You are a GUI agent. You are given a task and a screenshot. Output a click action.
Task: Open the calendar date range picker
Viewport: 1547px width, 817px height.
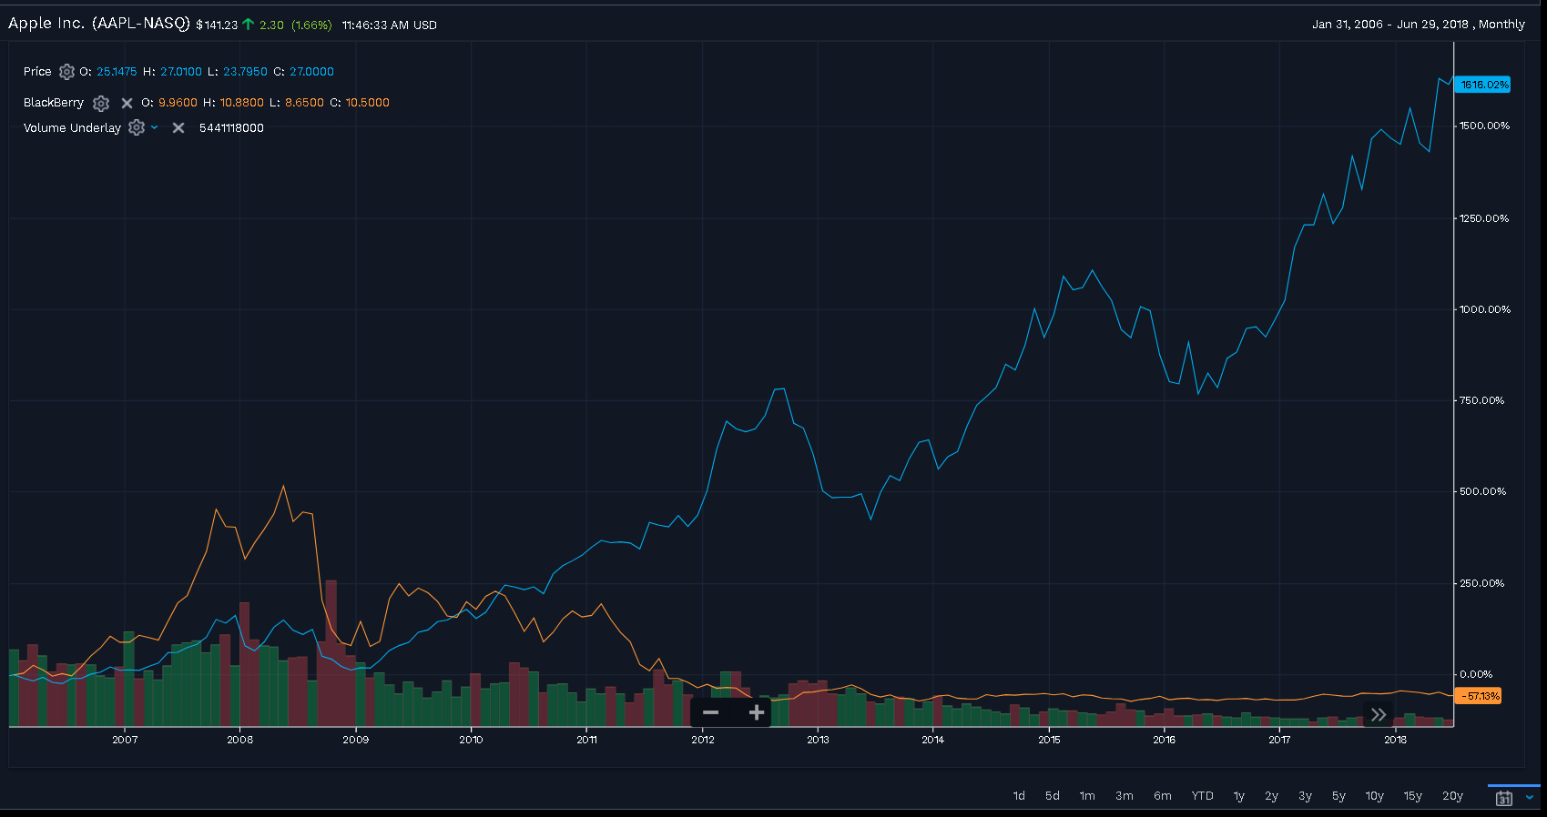[x=1504, y=798]
